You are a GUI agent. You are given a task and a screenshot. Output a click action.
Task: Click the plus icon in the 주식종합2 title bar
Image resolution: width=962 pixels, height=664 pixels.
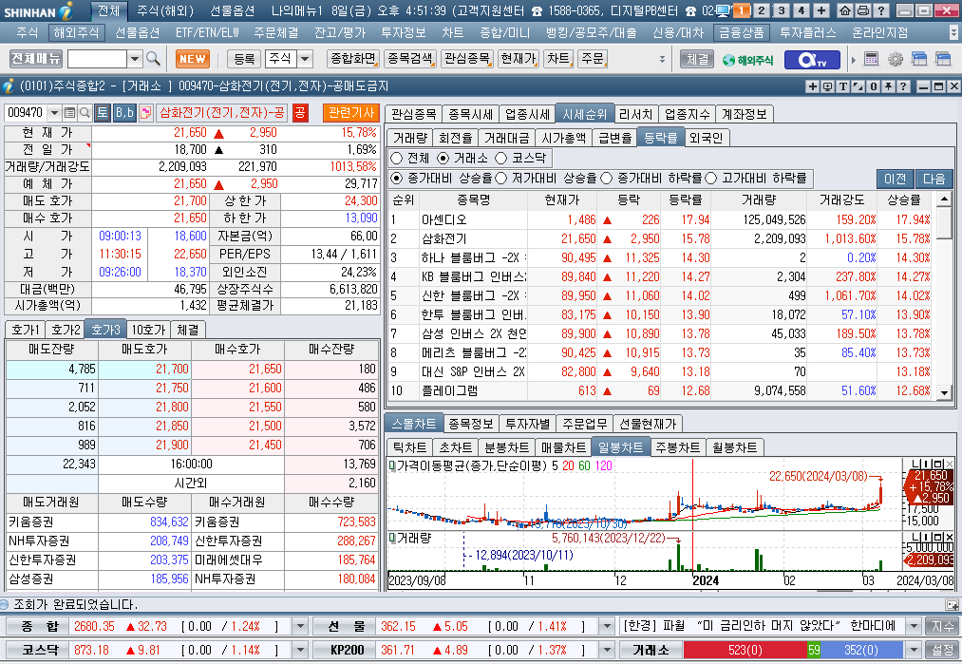point(812,86)
